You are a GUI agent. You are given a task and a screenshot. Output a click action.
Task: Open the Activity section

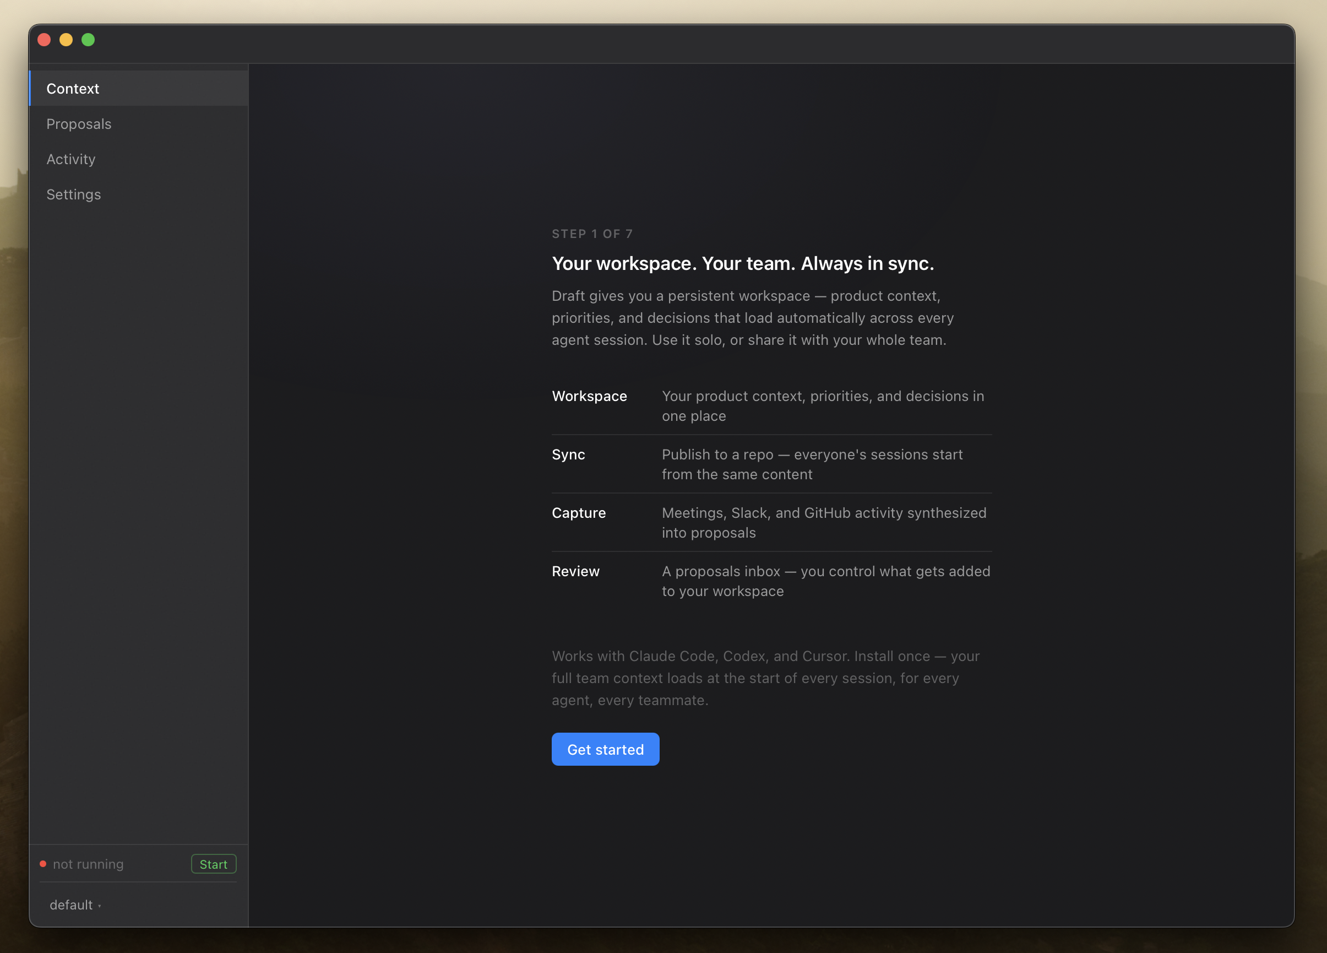point(139,159)
